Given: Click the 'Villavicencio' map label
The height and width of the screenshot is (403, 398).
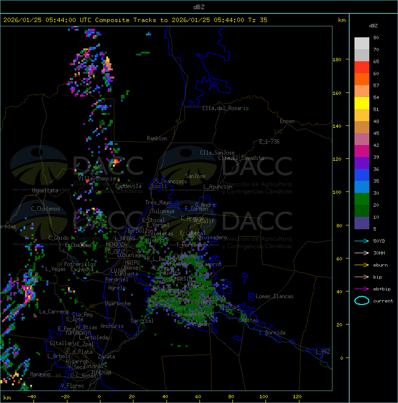Looking at the screenshot, I should tap(97, 179).
